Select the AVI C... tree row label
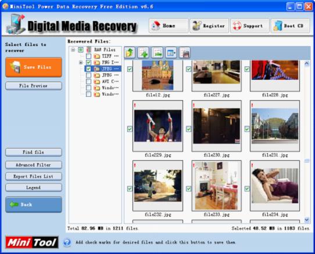 click(x=110, y=82)
